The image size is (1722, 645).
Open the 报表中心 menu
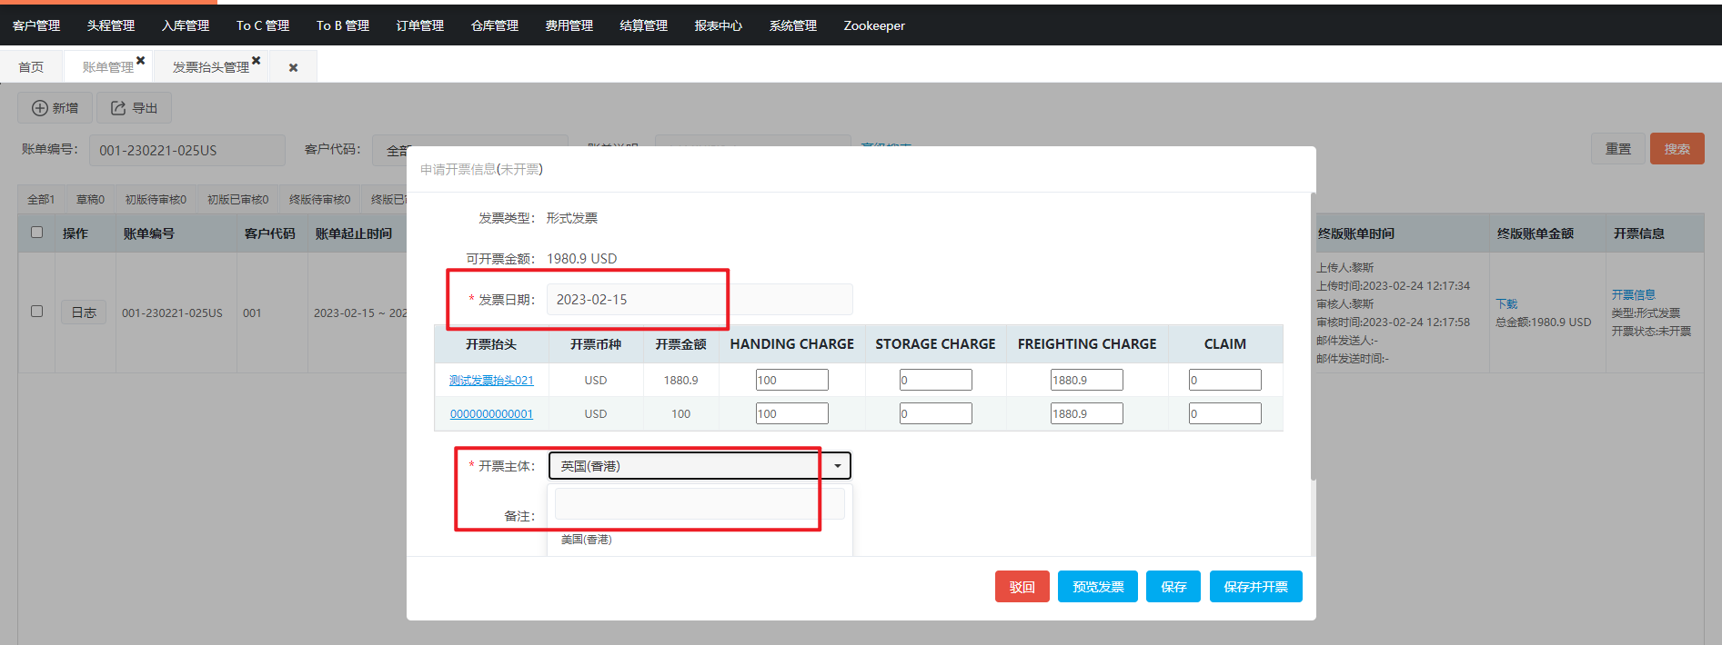[x=719, y=25]
